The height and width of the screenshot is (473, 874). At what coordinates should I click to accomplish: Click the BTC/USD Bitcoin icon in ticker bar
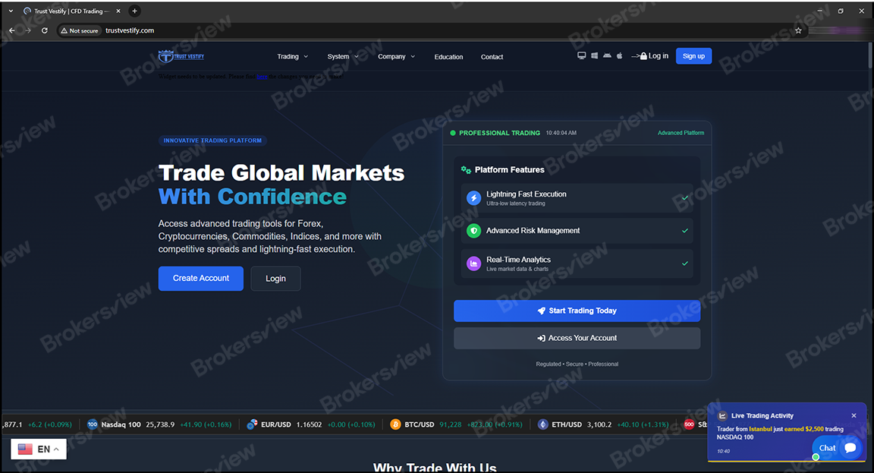point(395,424)
